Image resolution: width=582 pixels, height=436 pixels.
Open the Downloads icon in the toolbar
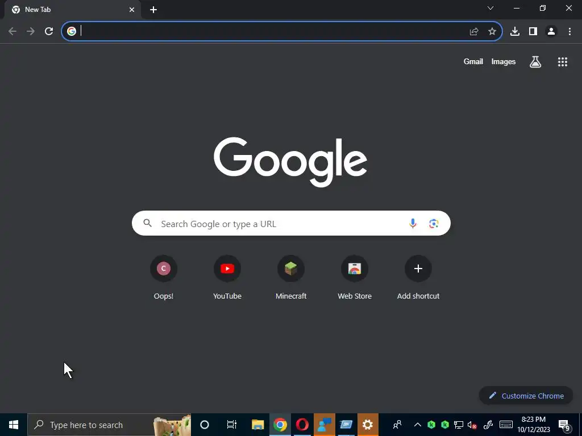[x=515, y=32]
